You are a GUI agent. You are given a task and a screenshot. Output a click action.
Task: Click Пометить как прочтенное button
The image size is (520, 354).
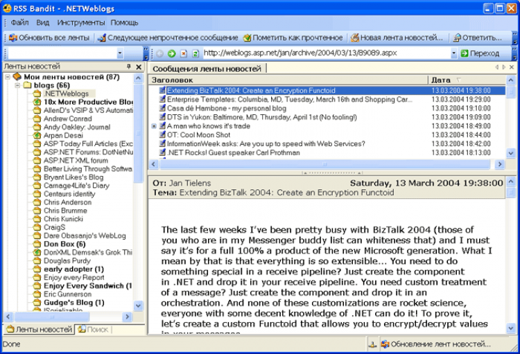pos(293,38)
